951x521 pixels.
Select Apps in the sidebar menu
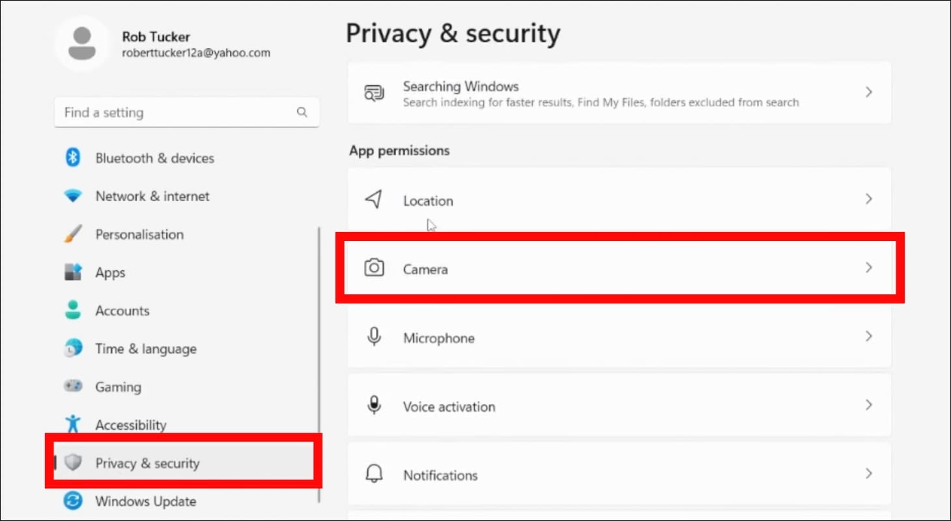(x=109, y=272)
